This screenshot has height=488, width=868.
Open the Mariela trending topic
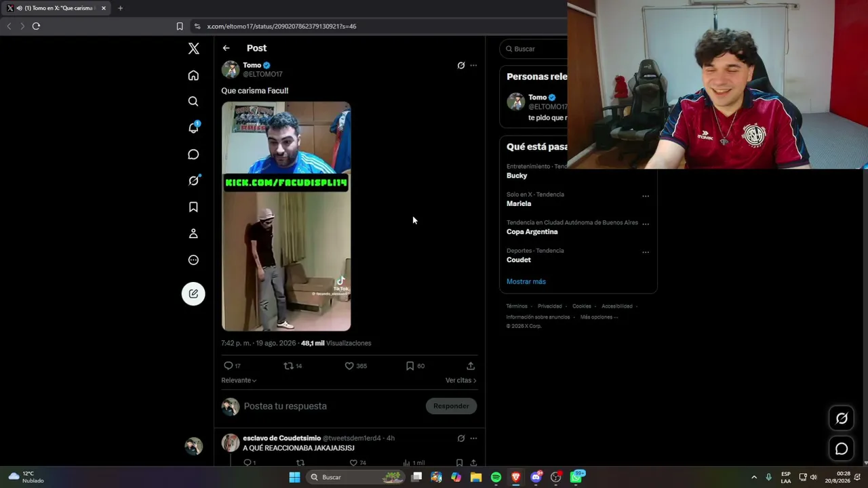coord(519,203)
